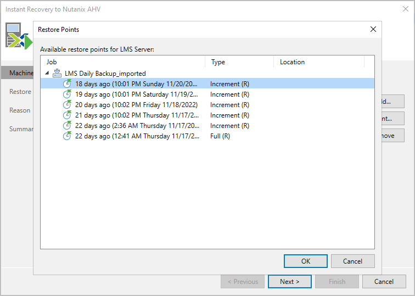Click the 20 days ago restore point icon
The height and width of the screenshot is (296, 415).
pyautogui.click(x=67, y=104)
